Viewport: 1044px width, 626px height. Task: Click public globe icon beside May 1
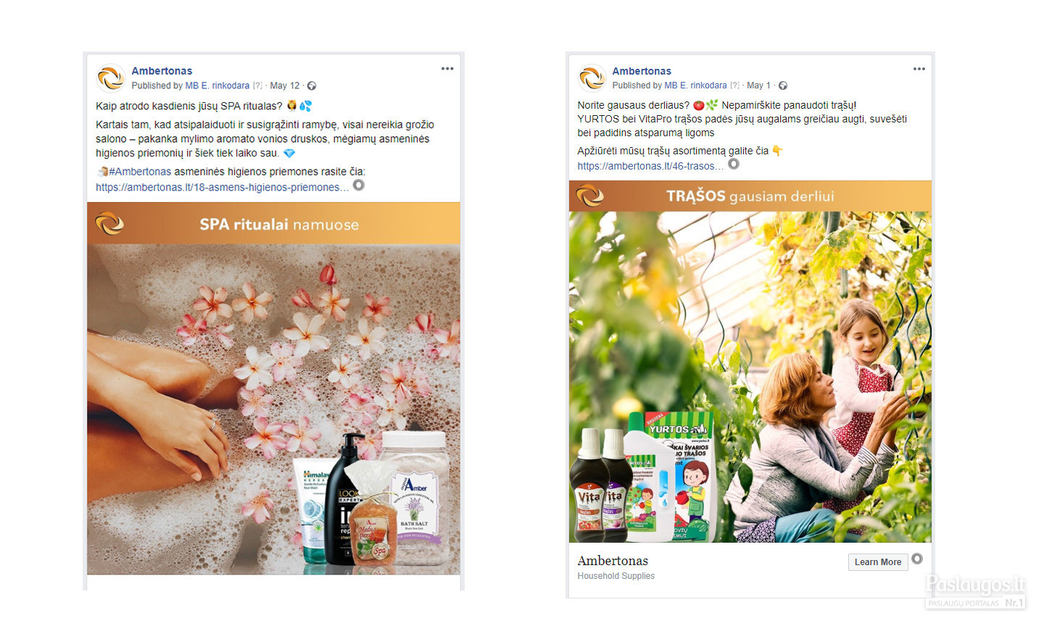pos(783,85)
